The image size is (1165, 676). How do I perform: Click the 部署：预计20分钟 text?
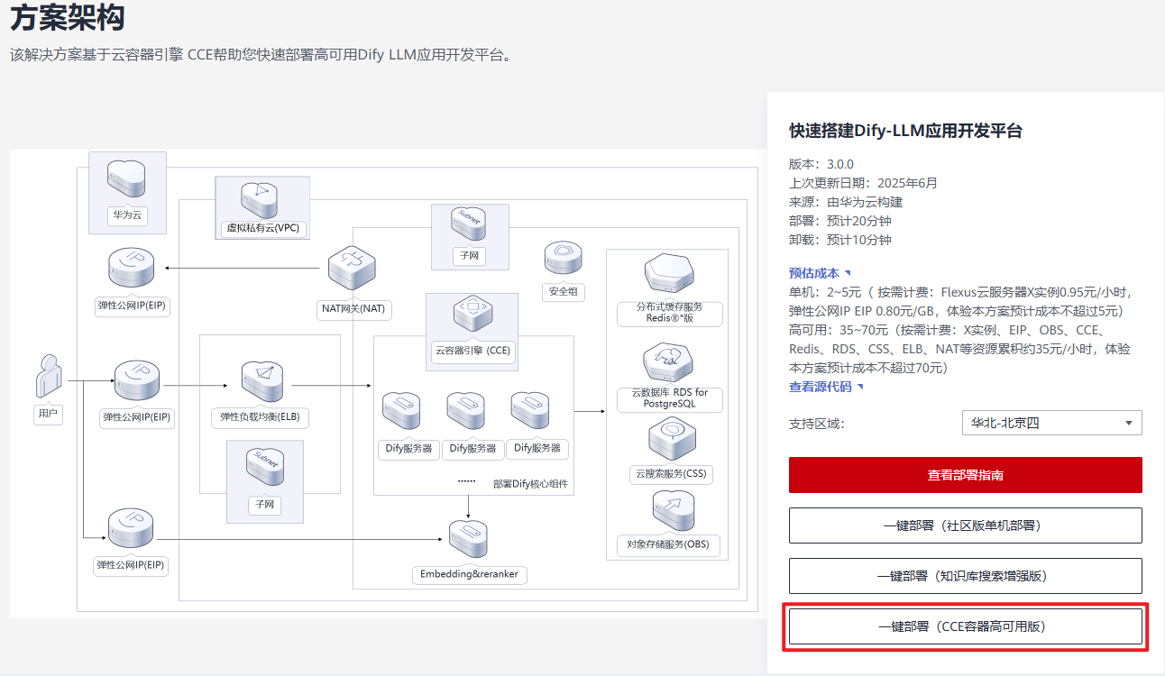pyautogui.click(x=840, y=221)
